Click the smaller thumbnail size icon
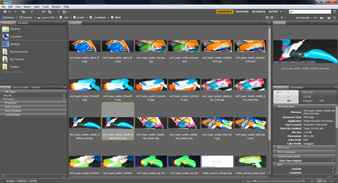 point(243,181)
